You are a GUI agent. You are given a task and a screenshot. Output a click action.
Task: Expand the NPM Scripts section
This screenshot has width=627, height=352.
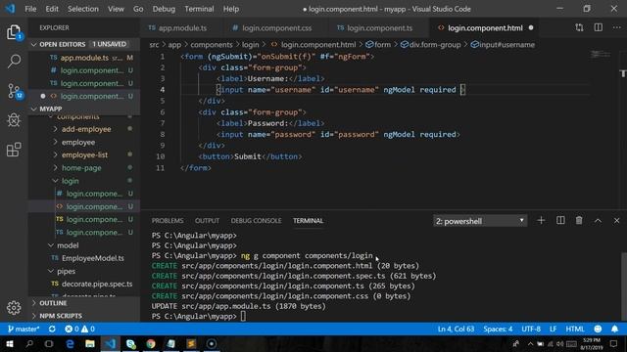(x=84, y=316)
